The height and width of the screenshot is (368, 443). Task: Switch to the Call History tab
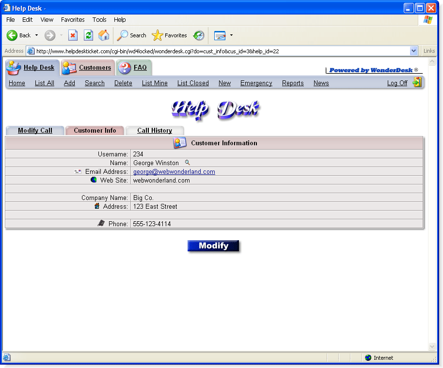coord(155,130)
